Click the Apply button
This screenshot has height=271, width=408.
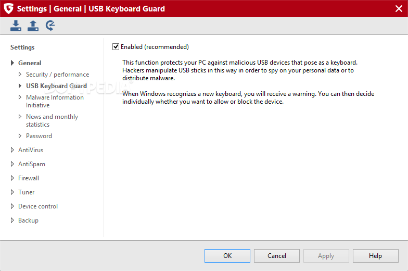(326, 256)
